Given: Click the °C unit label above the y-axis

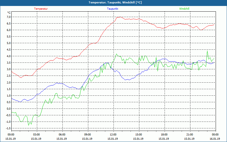Looking at the screenshot, I should [x=9, y=13].
